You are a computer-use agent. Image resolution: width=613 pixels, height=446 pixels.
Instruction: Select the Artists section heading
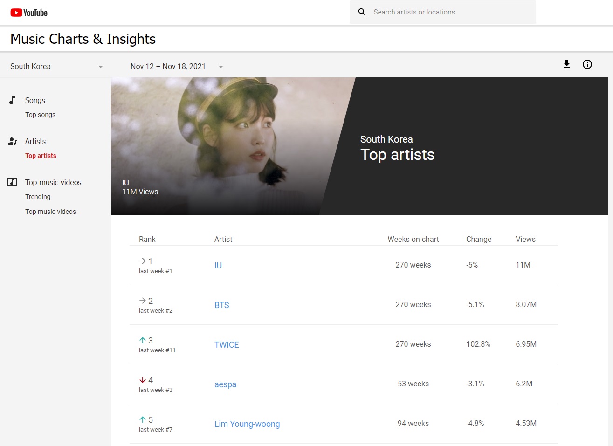click(35, 141)
